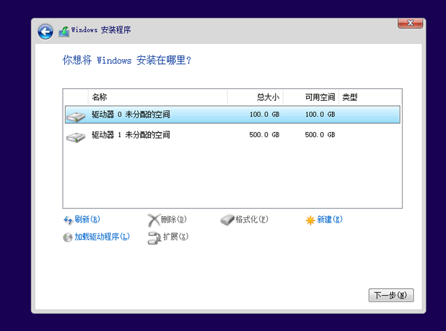
Task: Click the 下一步(N) button
Action: [x=391, y=295]
